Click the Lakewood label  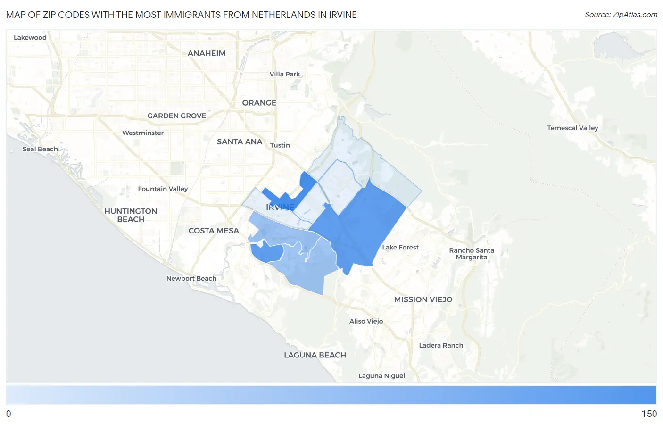[30, 38]
